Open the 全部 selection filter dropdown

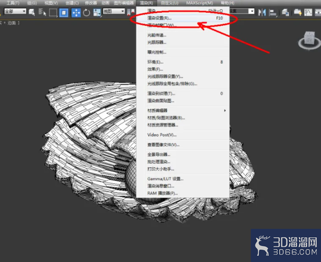click(15, 11)
